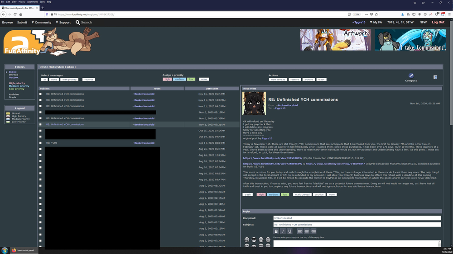This screenshot has width=453, height=254.
Task: Expand the Support dropdown menu
Action: pyautogui.click(x=63, y=22)
